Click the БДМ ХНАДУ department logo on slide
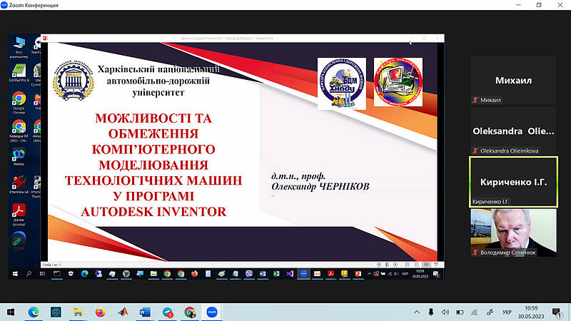The width and height of the screenshot is (571, 321). coord(342,83)
